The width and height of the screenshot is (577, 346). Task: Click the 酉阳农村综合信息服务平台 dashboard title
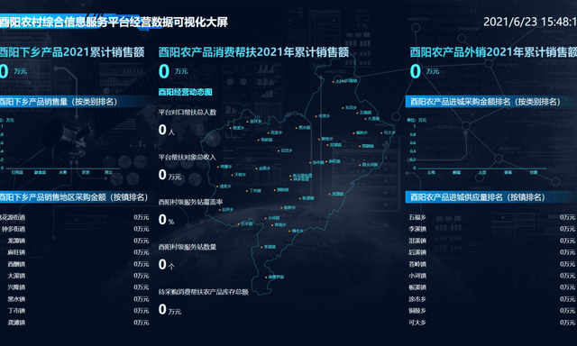click(x=114, y=22)
